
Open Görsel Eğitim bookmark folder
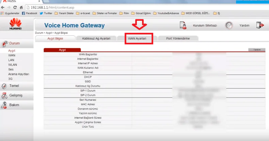pyautogui.click(x=141, y=13)
